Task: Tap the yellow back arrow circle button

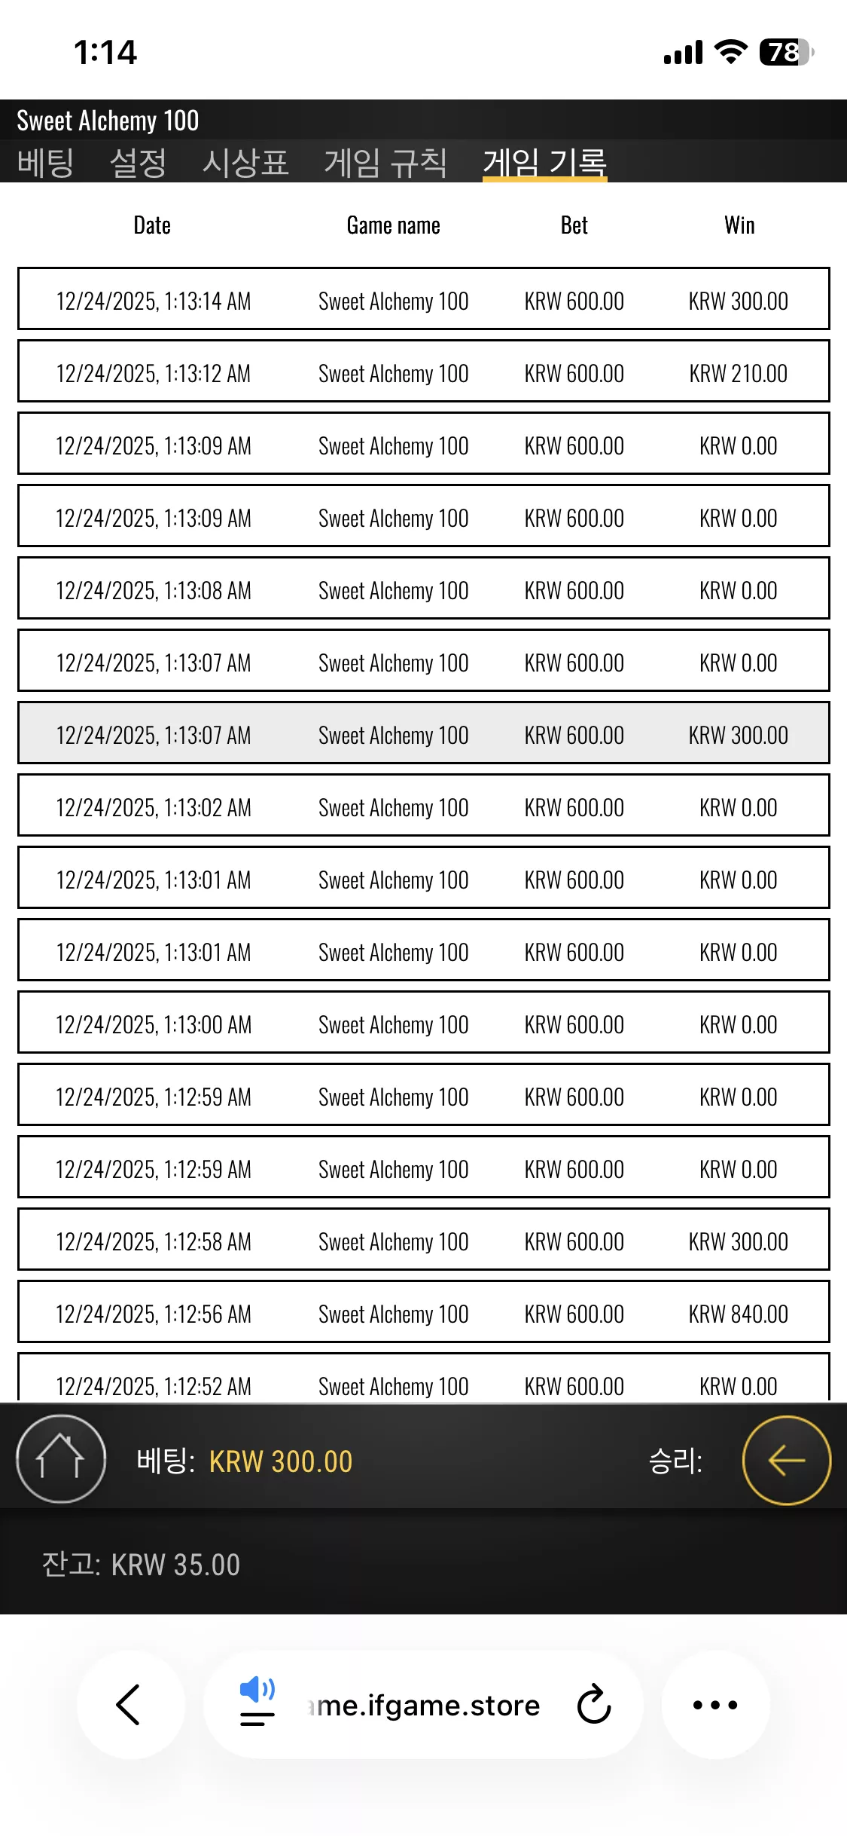Action: (787, 1460)
